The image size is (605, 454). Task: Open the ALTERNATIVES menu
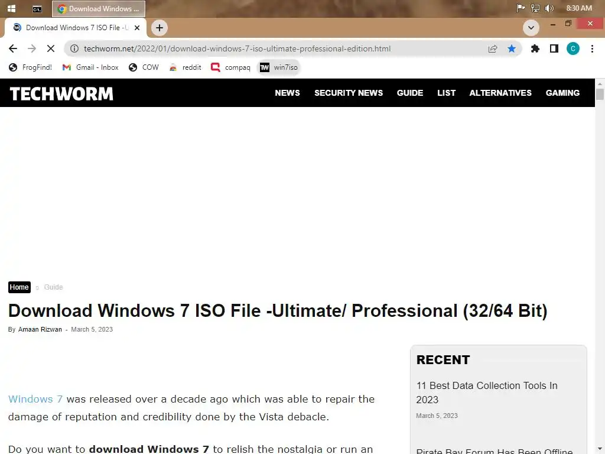pyautogui.click(x=500, y=93)
